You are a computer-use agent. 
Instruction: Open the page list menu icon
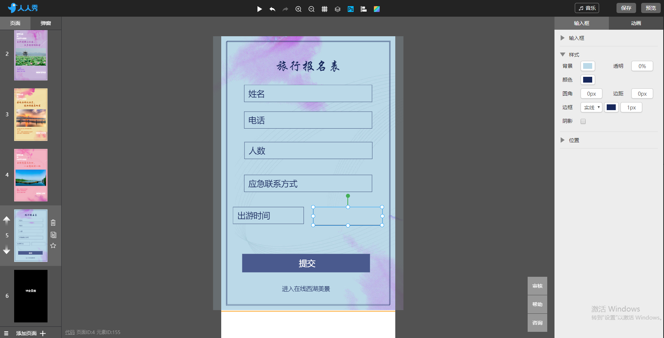point(6,333)
